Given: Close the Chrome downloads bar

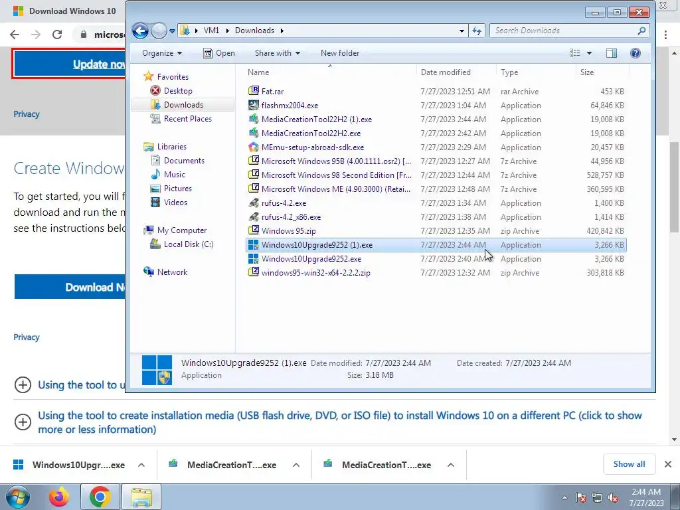Looking at the screenshot, I should click(x=668, y=464).
